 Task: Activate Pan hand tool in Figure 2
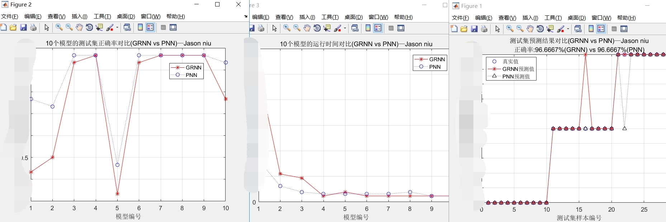click(x=79, y=28)
